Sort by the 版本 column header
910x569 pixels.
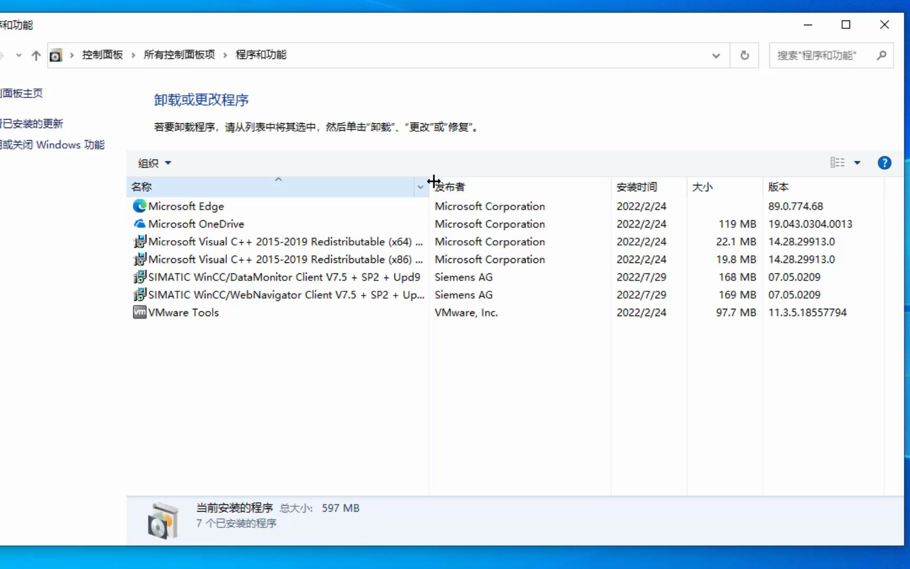(x=823, y=187)
